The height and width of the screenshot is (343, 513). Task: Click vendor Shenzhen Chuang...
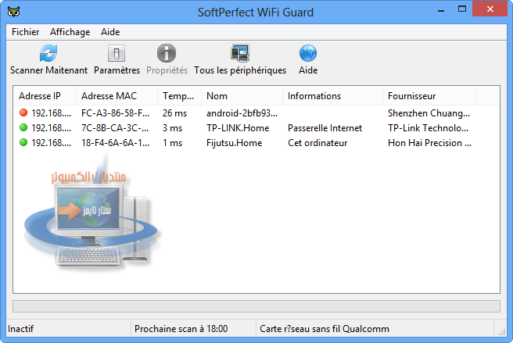pos(429,113)
